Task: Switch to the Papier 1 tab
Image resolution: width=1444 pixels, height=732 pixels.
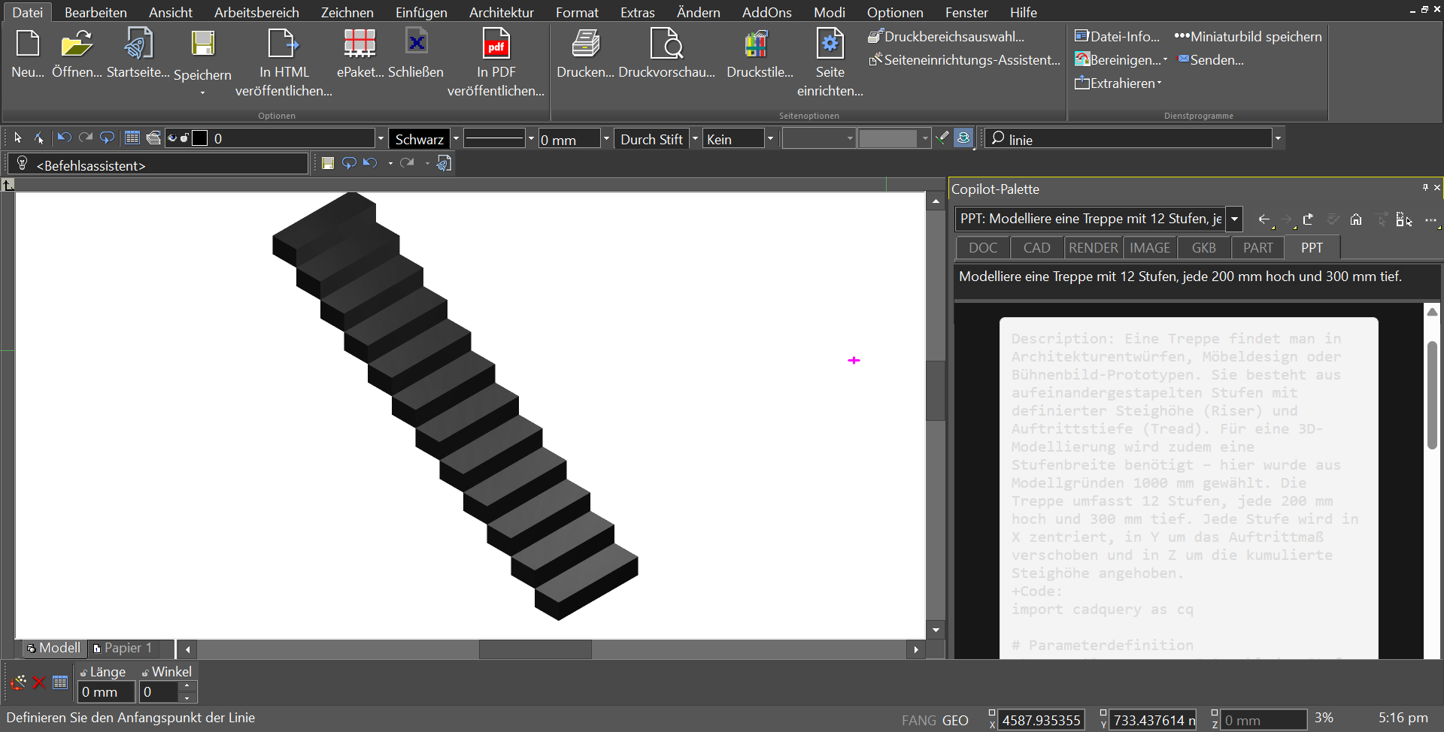Action: click(123, 648)
